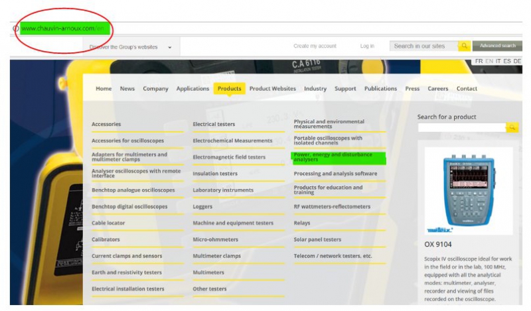The image size is (531, 311).
Task: Click Create my account link
Action: [315, 46]
